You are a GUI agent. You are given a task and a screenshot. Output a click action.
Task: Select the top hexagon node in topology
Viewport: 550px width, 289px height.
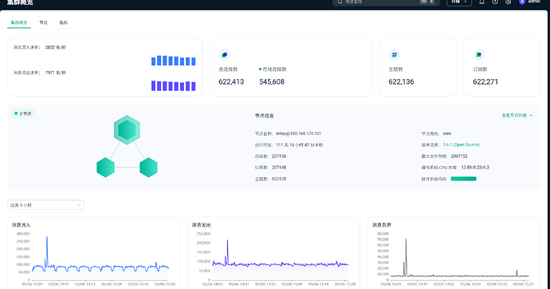[127, 130]
